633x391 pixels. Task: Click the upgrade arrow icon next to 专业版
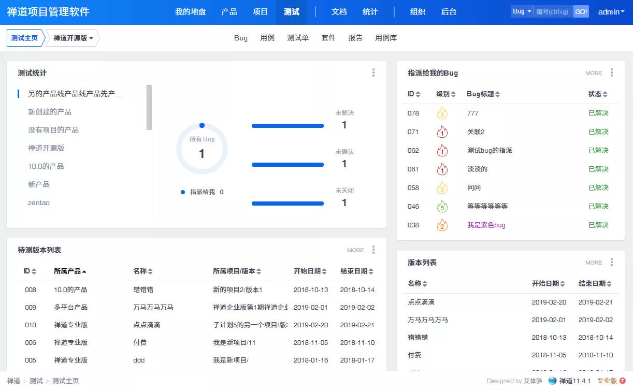click(623, 381)
